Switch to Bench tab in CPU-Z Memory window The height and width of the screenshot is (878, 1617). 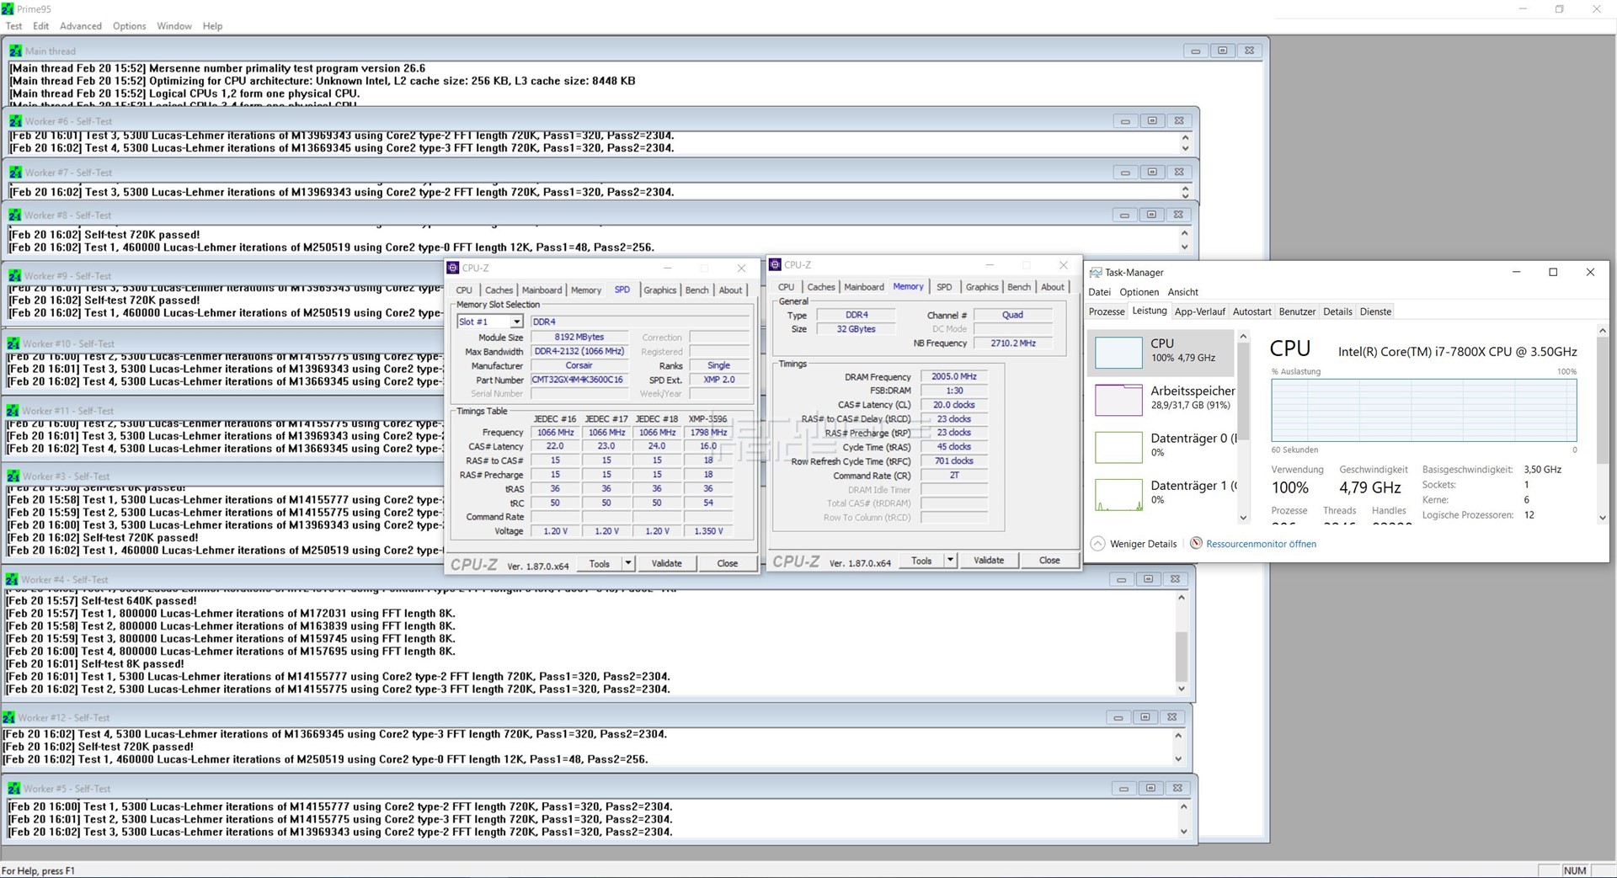[1019, 287]
